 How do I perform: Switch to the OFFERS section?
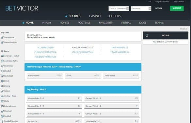click(115, 16)
